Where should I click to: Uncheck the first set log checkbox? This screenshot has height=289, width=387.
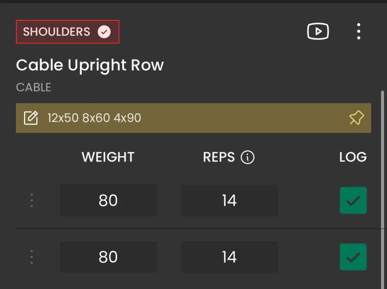click(353, 200)
